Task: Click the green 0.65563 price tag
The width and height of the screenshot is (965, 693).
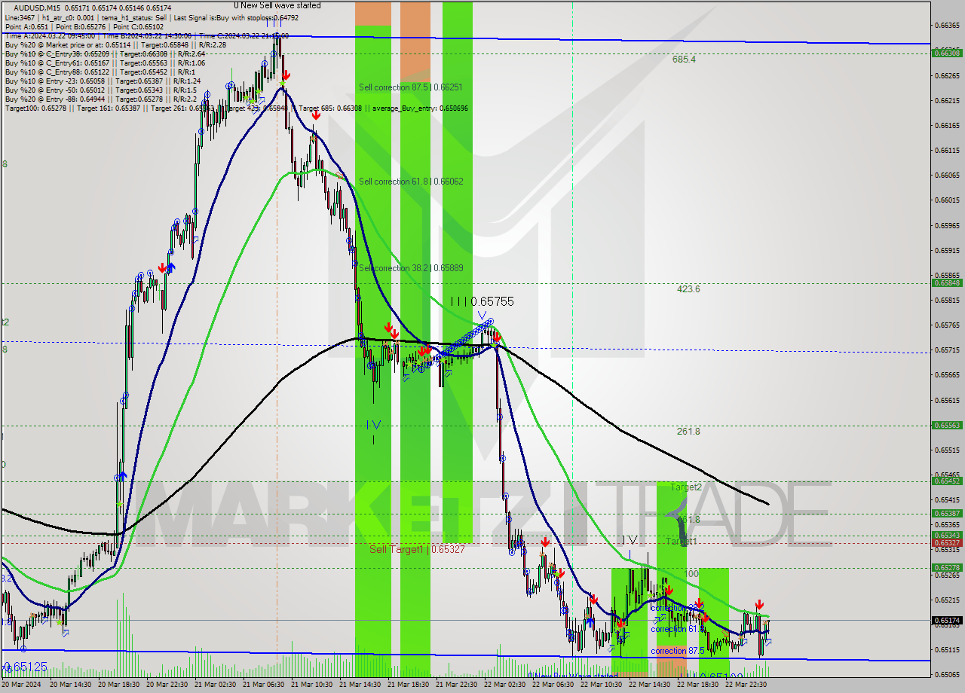Action: click(947, 425)
